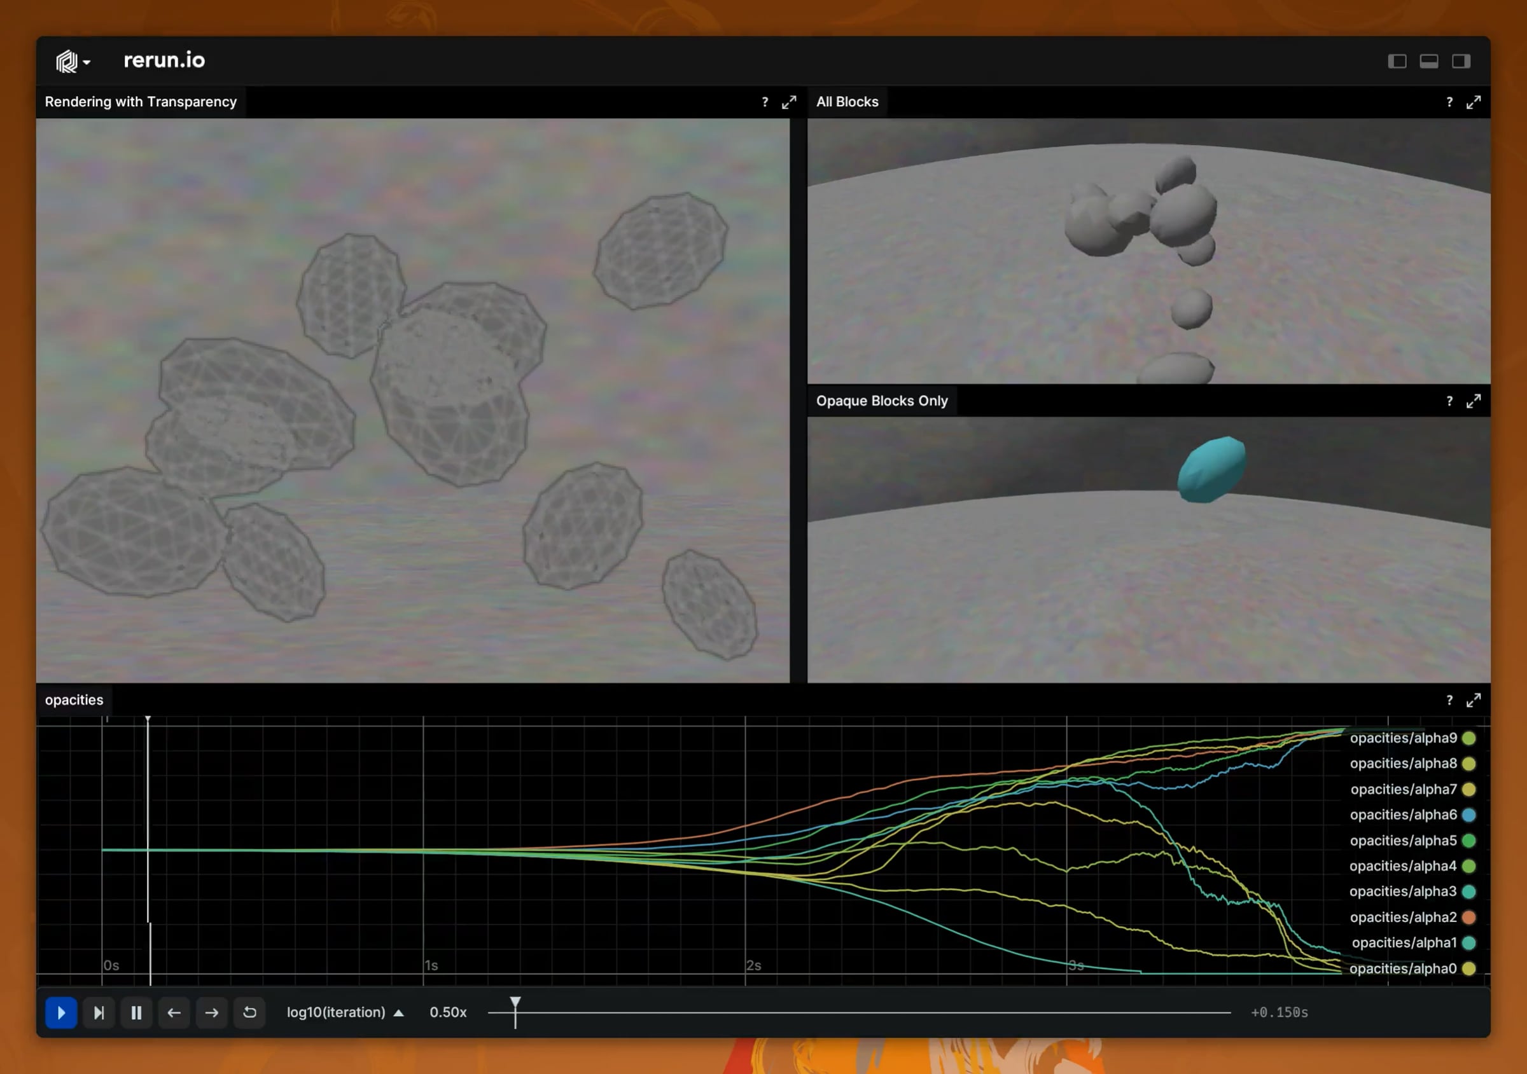The image size is (1527, 1074).
Task: Click the opacities/alpha6 blue legend swatch
Action: coord(1469,815)
